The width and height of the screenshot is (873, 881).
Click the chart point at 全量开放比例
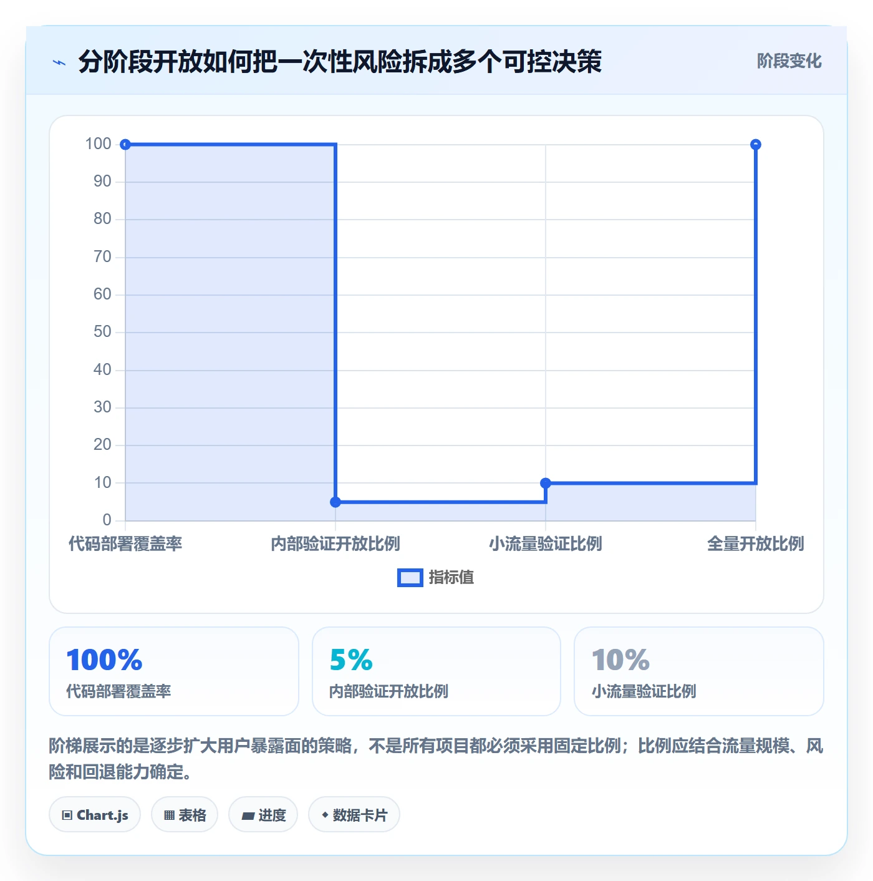(756, 145)
